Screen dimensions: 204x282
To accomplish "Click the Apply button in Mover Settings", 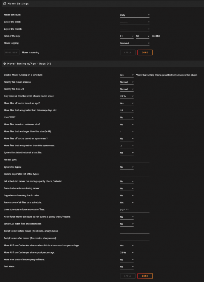I will (128, 53).
